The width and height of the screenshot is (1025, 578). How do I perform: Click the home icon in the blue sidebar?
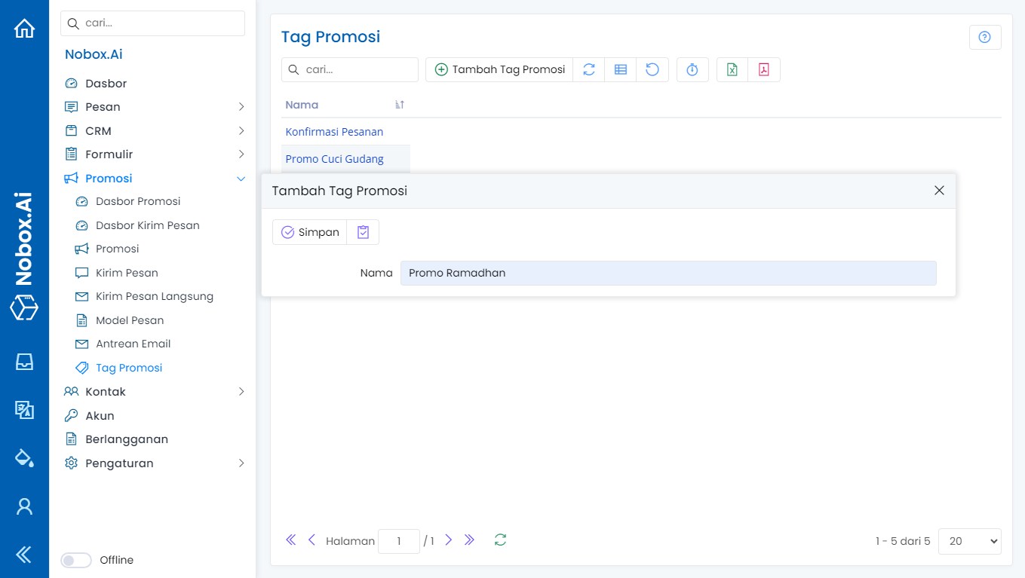pyautogui.click(x=24, y=29)
